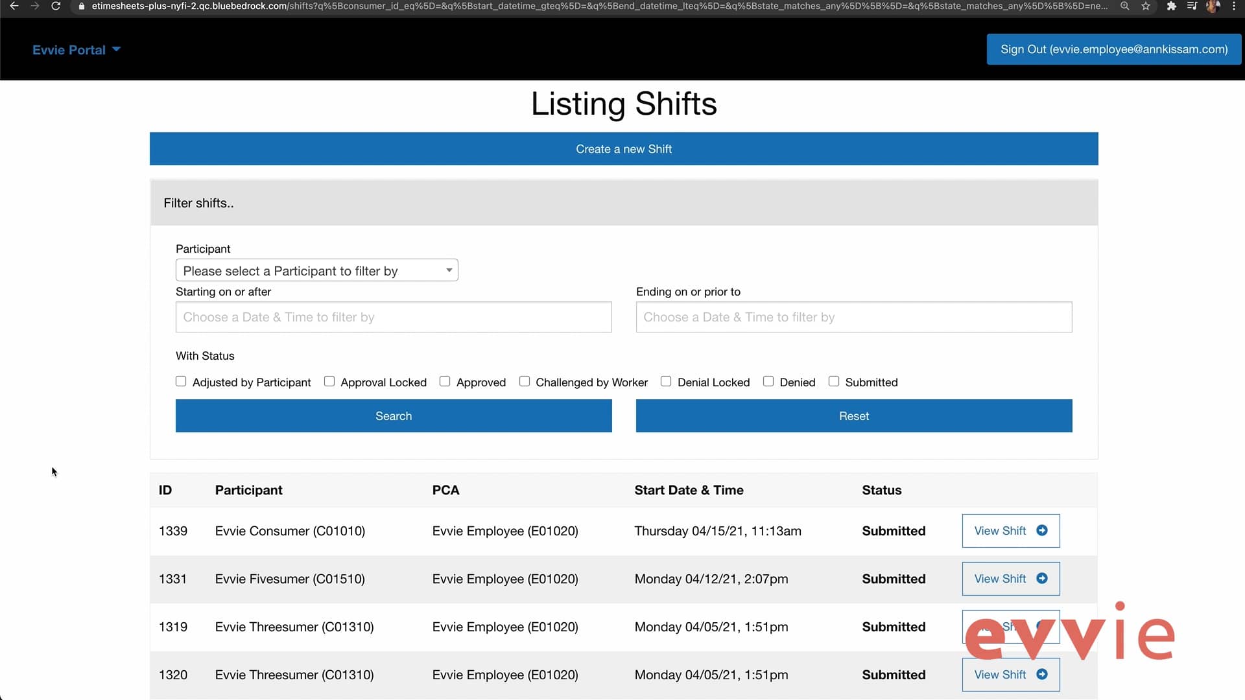Viewport: 1245px width, 700px height.
Task: Click the browser back arrow
Action: [14, 6]
